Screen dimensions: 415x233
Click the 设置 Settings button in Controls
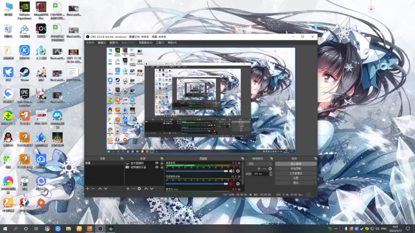[x=296, y=178]
